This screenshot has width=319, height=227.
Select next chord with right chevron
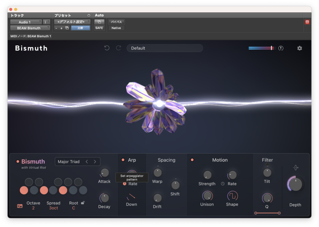[x=95, y=162]
